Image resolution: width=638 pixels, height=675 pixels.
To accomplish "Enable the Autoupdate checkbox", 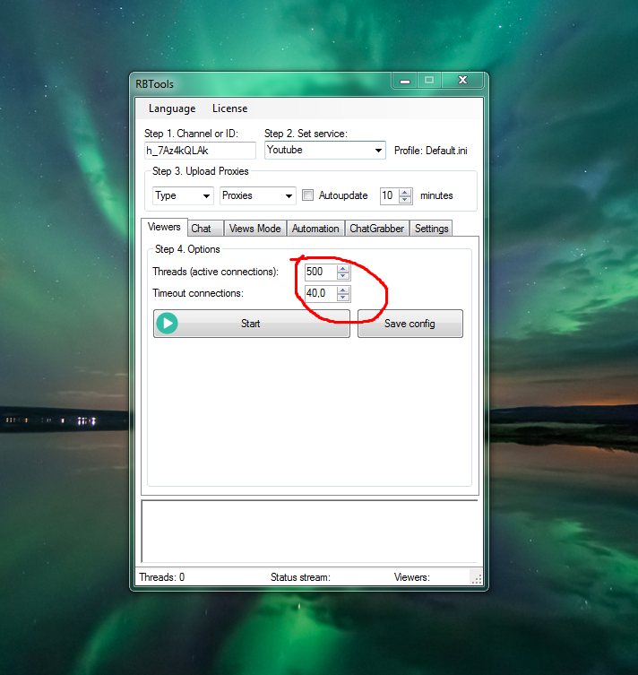I will click(x=307, y=195).
